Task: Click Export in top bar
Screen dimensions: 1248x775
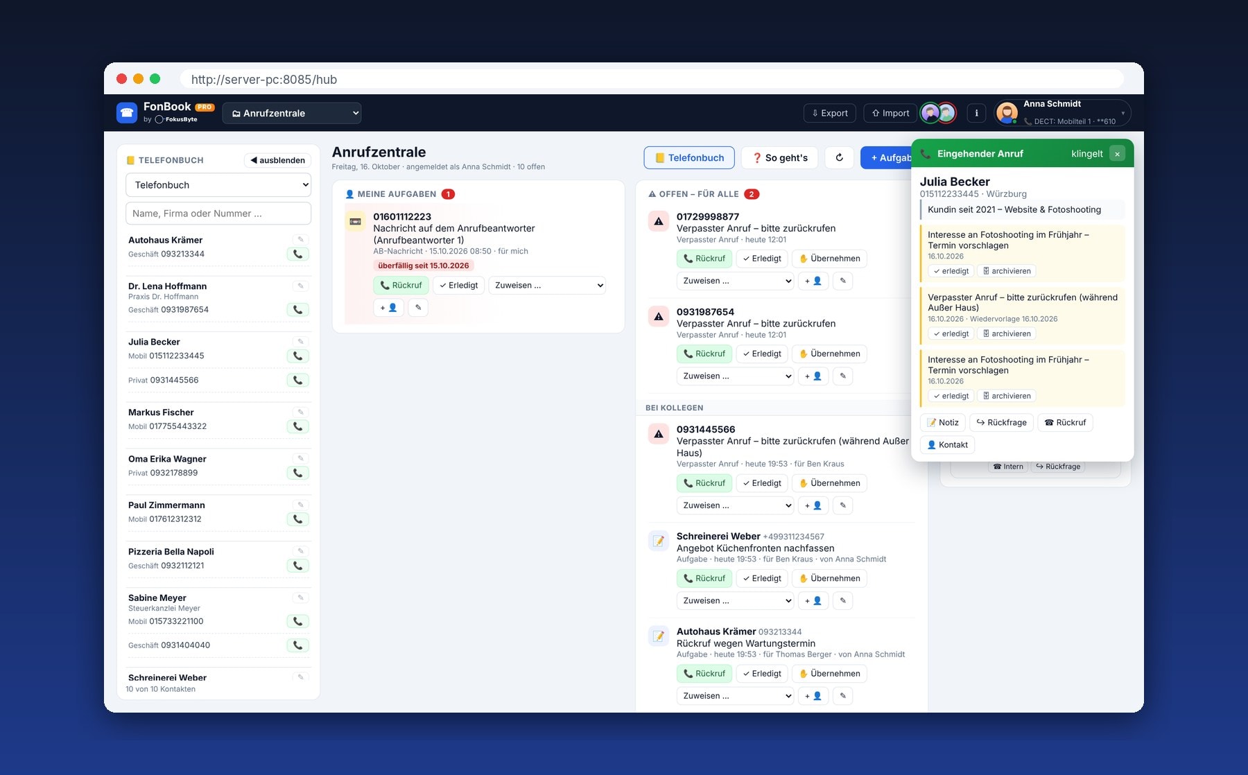Action: (x=830, y=113)
